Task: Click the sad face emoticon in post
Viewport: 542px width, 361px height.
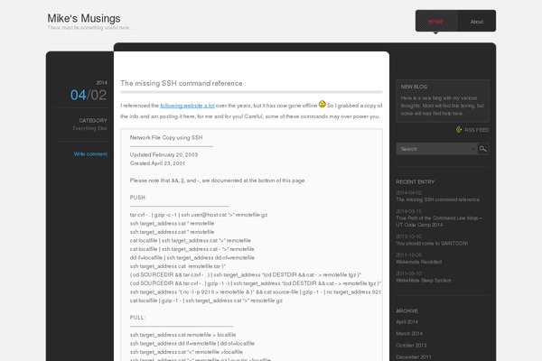Action: (x=322, y=104)
